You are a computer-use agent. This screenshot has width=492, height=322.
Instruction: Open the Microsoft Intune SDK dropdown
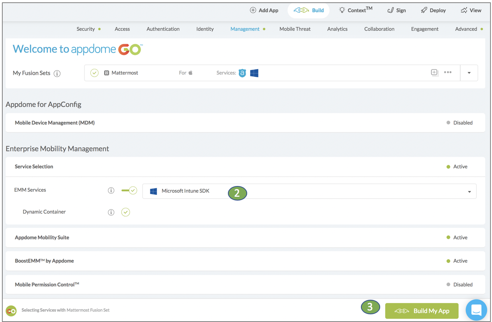point(469,191)
